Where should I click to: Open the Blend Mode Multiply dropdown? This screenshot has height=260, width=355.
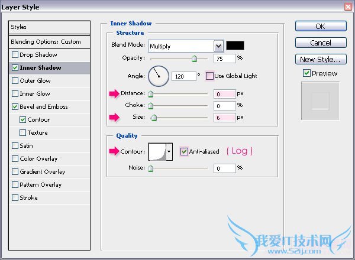[218, 46]
